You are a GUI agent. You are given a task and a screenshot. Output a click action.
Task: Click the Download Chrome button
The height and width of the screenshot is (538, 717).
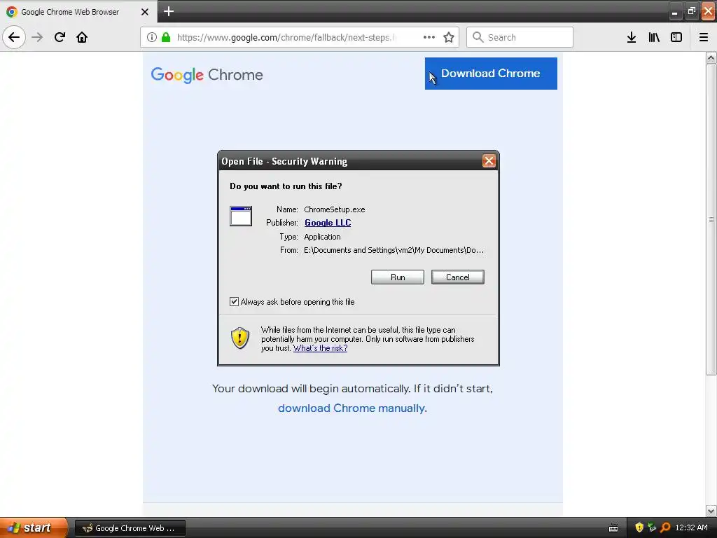[x=491, y=73]
